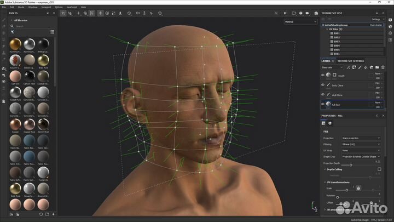Open the Mode menu
The width and height of the screenshot is (394, 222).
(x=21, y=7)
